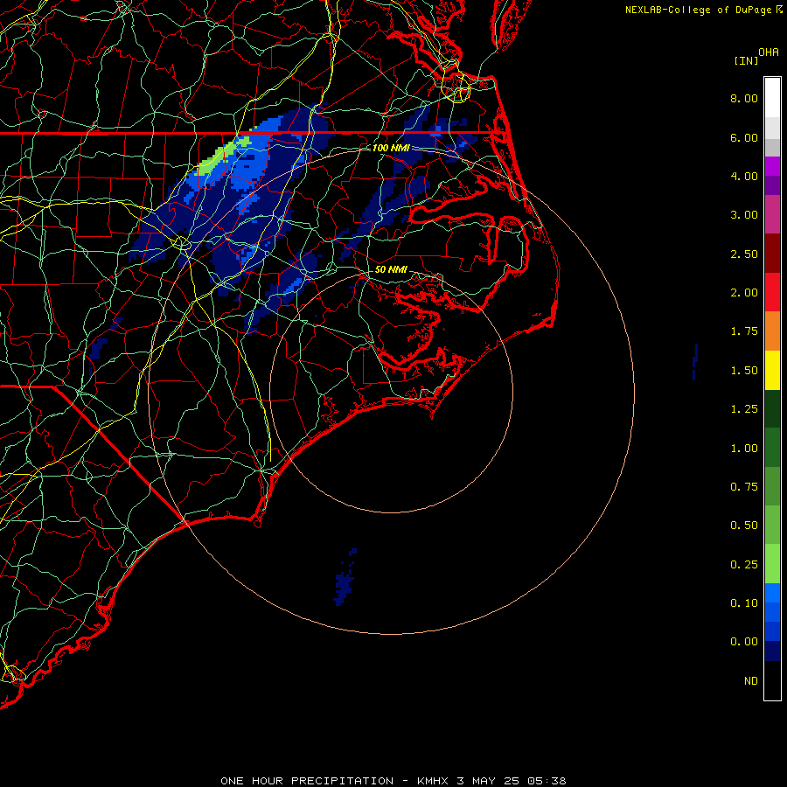Pick the orange legend color band

[772, 331]
